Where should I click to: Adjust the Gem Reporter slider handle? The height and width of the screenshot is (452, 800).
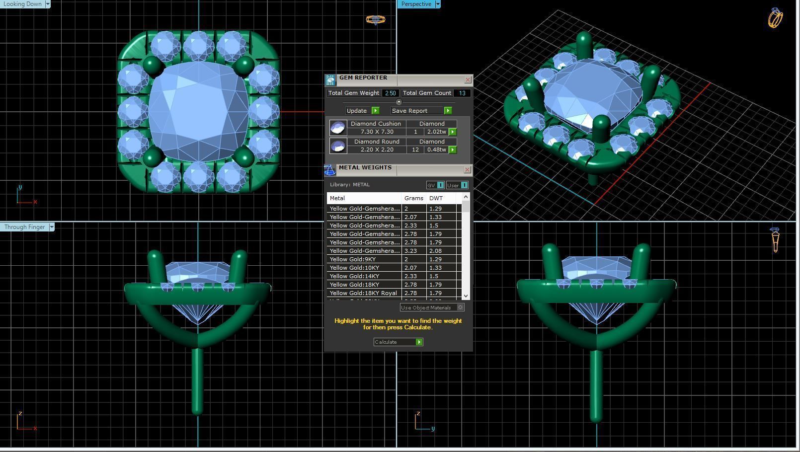click(399, 102)
